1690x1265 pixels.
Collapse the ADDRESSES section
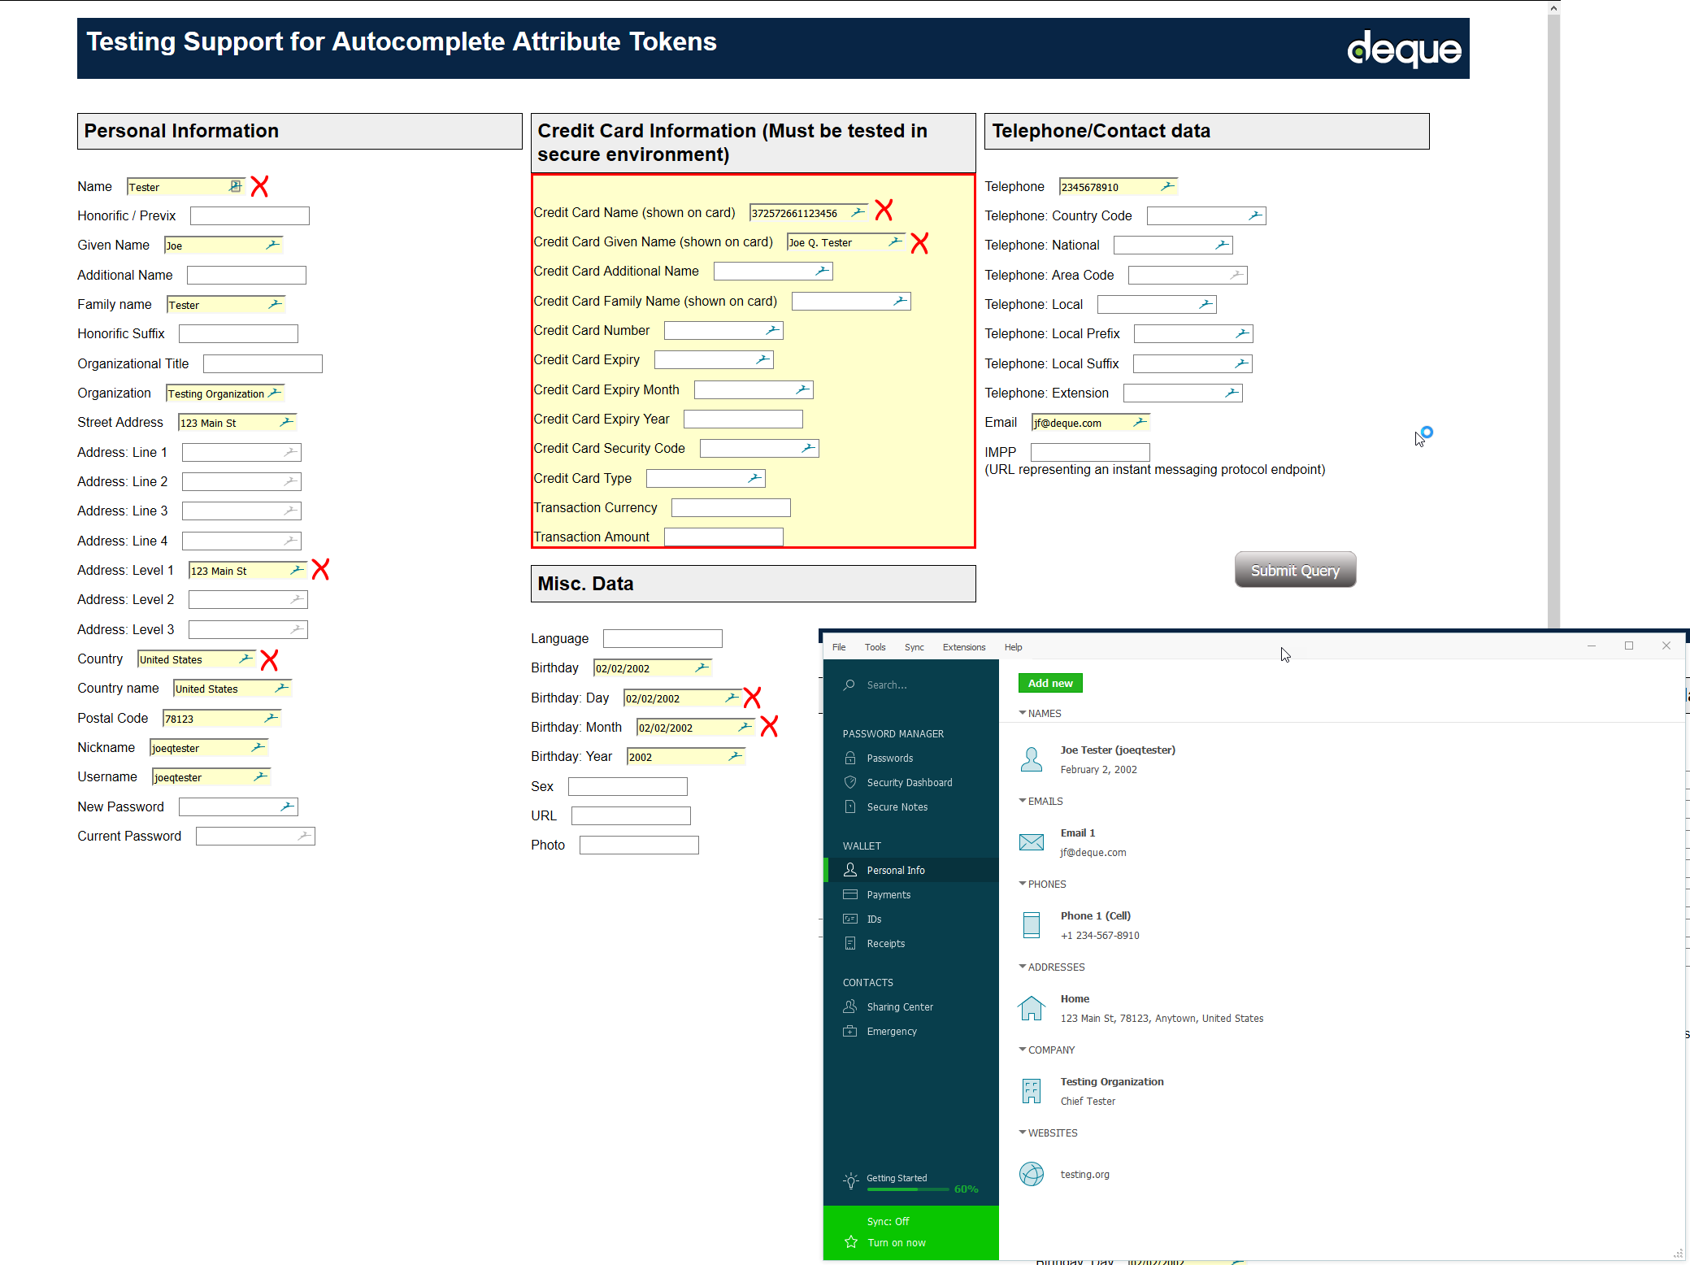point(1023,967)
